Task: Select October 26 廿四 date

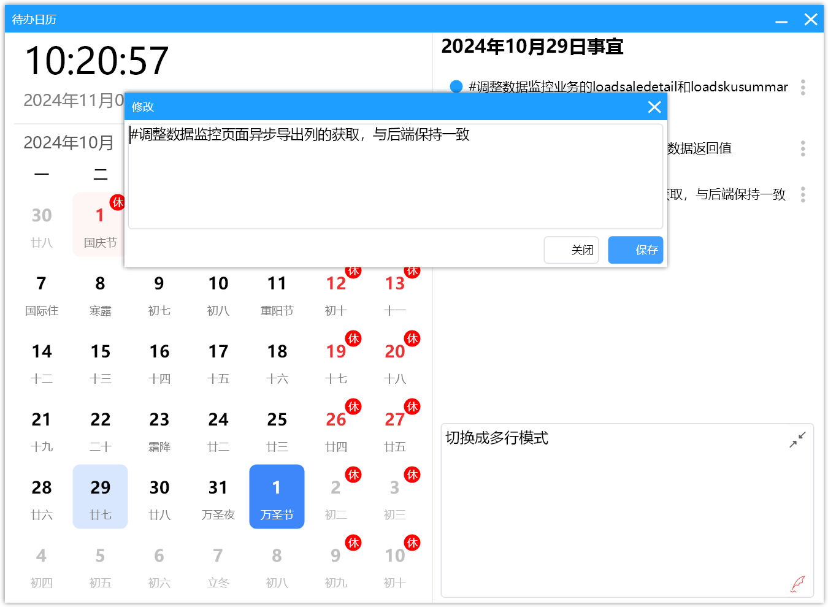Action: [x=336, y=429]
